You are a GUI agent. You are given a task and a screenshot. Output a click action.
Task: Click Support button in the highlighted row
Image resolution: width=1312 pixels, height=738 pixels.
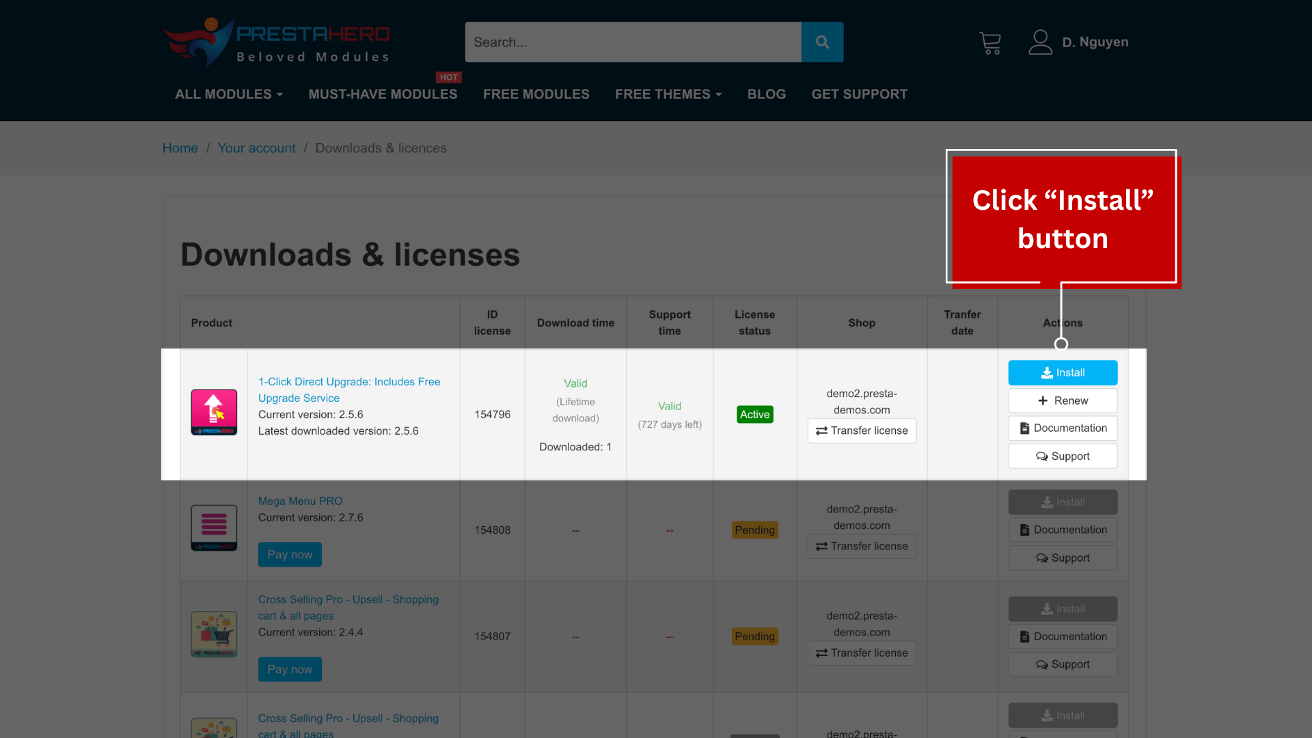[x=1063, y=456]
